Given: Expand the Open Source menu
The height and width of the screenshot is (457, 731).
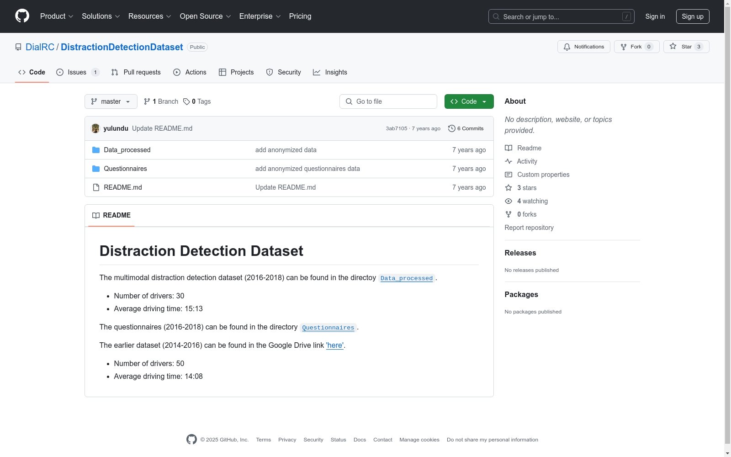Looking at the screenshot, I should [x=206, y=16].
